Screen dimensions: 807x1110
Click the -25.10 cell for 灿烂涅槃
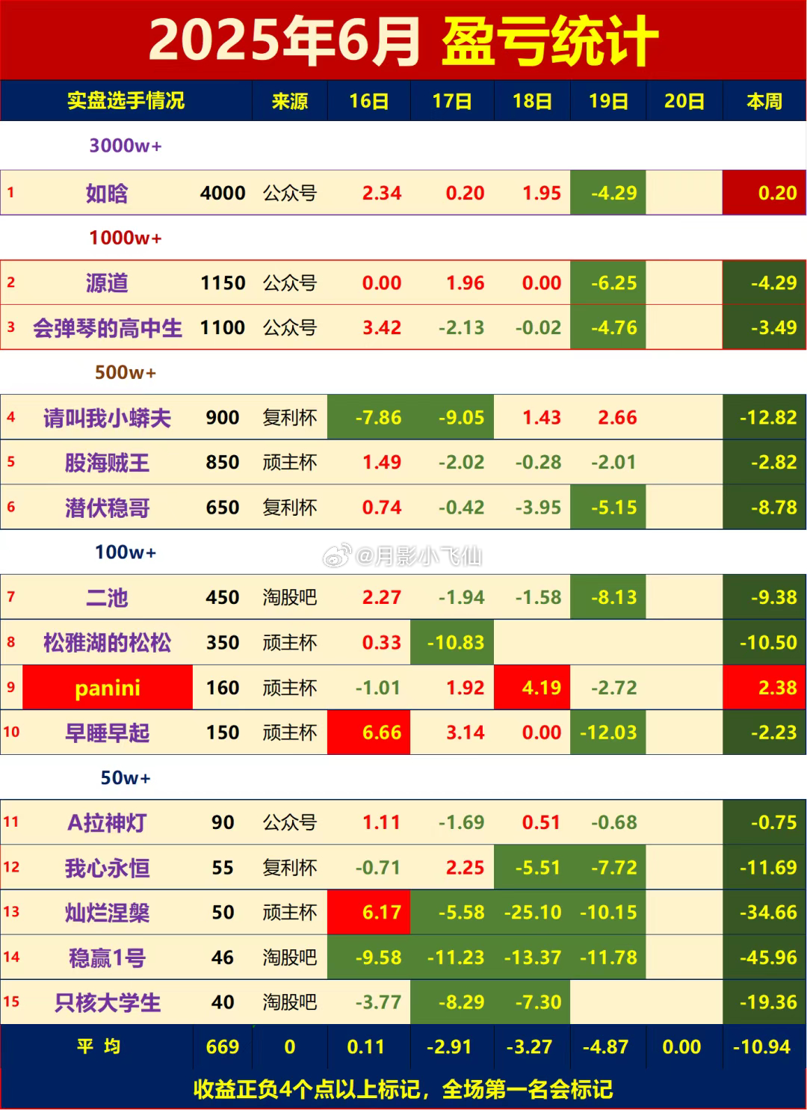point(532,913)
